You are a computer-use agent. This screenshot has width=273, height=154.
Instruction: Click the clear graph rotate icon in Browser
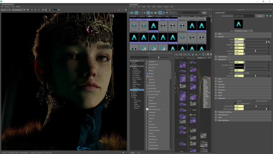pos(171,13)
